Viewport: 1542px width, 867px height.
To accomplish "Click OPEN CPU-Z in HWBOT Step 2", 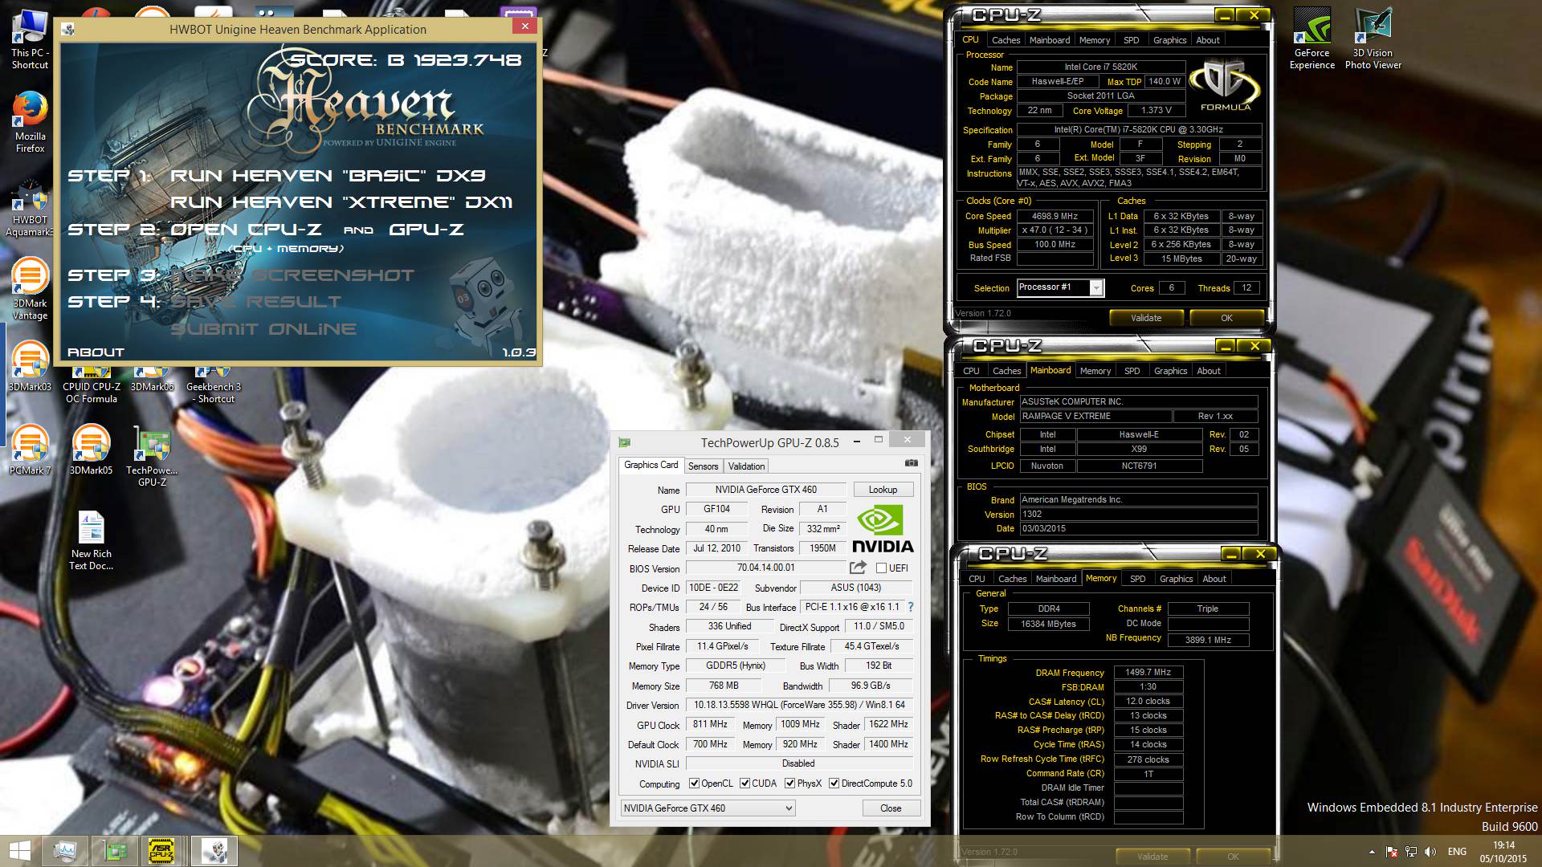I will (246, 230).
